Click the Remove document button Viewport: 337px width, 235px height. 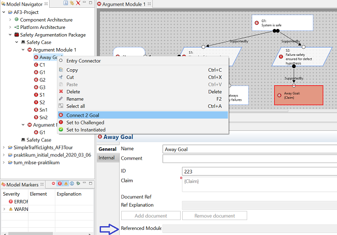pos(214,216)
